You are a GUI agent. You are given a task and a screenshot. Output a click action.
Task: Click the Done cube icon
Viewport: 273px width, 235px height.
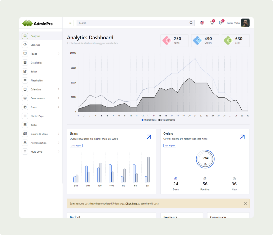click(176, 178)
